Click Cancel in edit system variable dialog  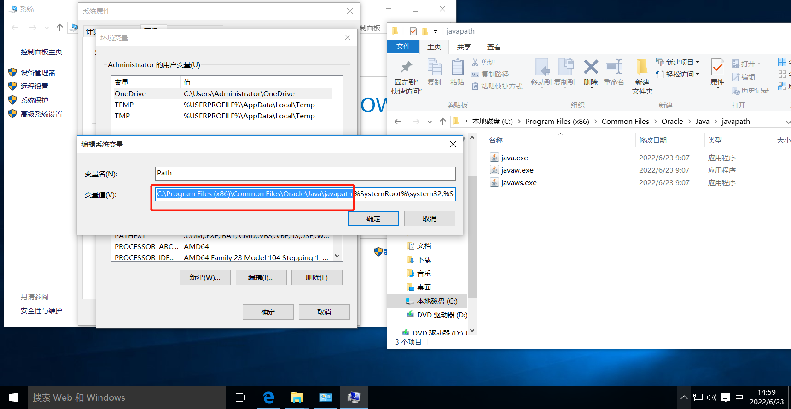[x=430, y=219]
